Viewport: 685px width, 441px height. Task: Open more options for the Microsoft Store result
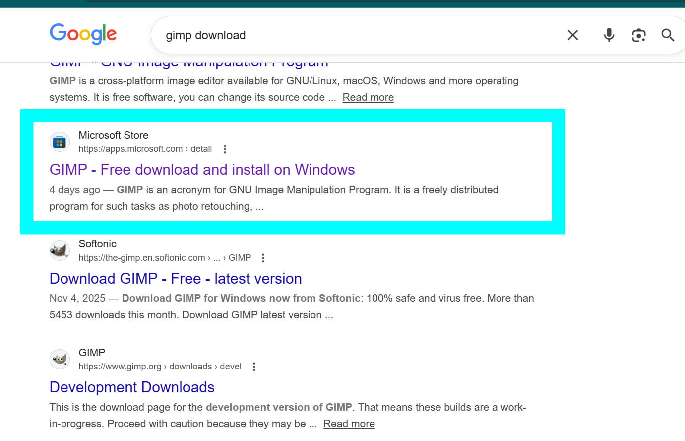225,149
